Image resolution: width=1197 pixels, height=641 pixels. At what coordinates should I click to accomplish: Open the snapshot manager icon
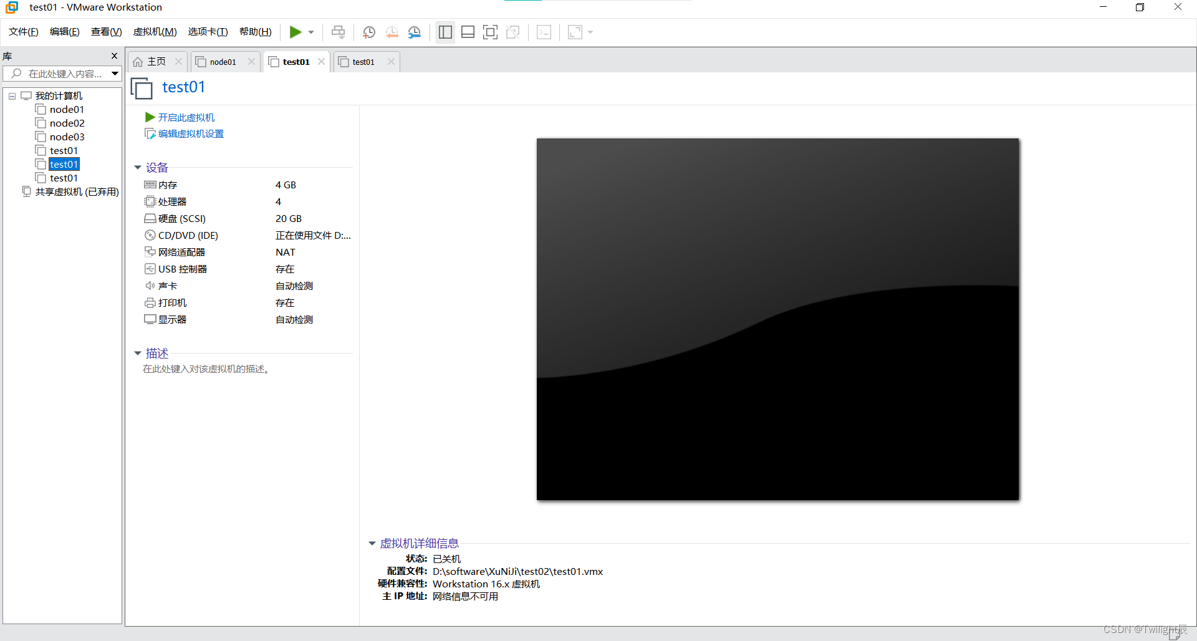pos(415,32)
